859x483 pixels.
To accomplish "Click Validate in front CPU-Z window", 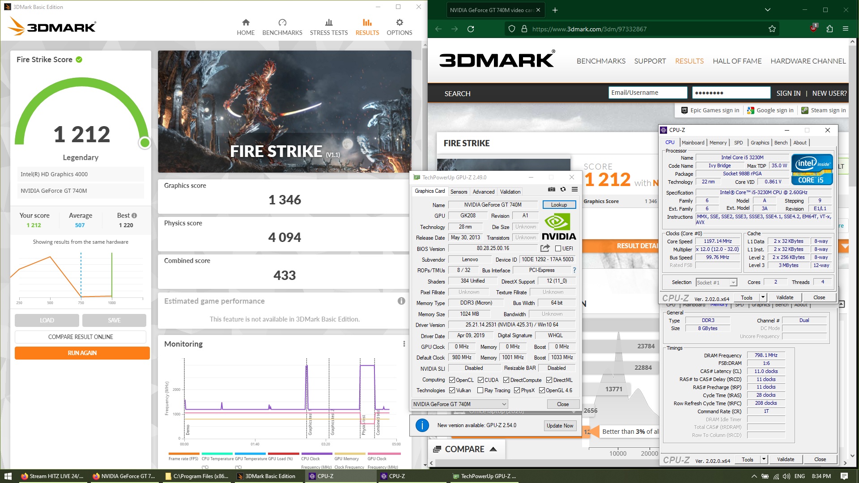I will point(784,297).
